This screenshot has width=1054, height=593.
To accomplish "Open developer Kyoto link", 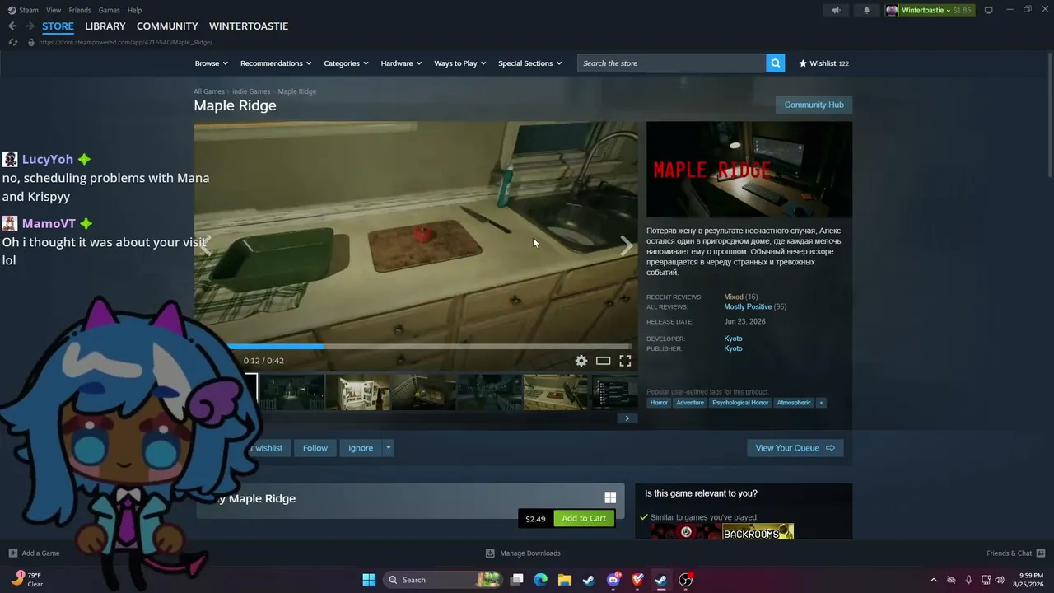I will coord(733,339).
